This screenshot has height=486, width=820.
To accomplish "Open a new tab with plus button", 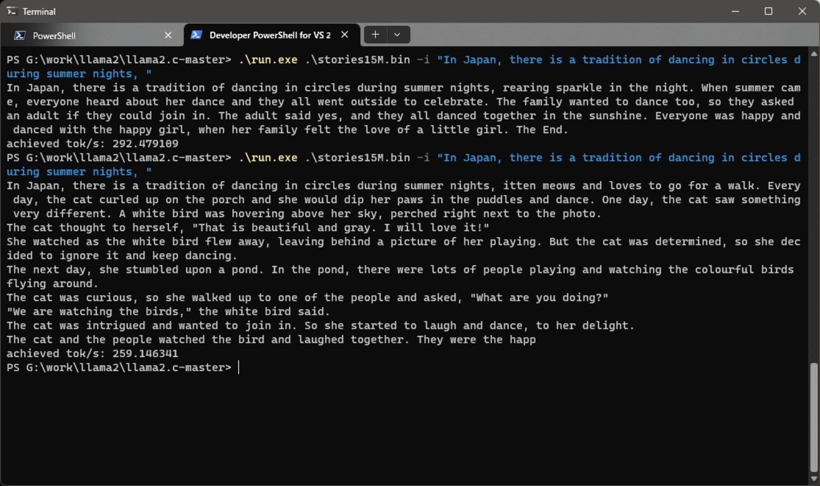I will point(375,35).
